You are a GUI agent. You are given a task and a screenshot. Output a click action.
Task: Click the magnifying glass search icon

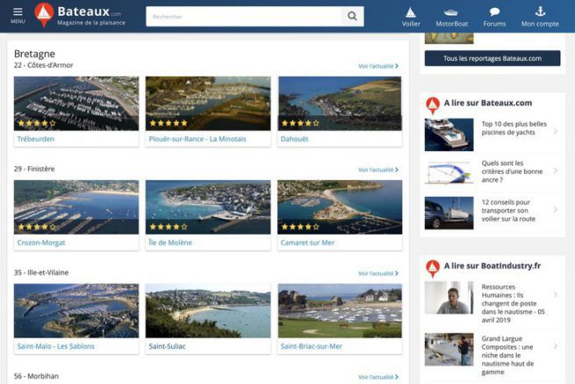[352, 16]
